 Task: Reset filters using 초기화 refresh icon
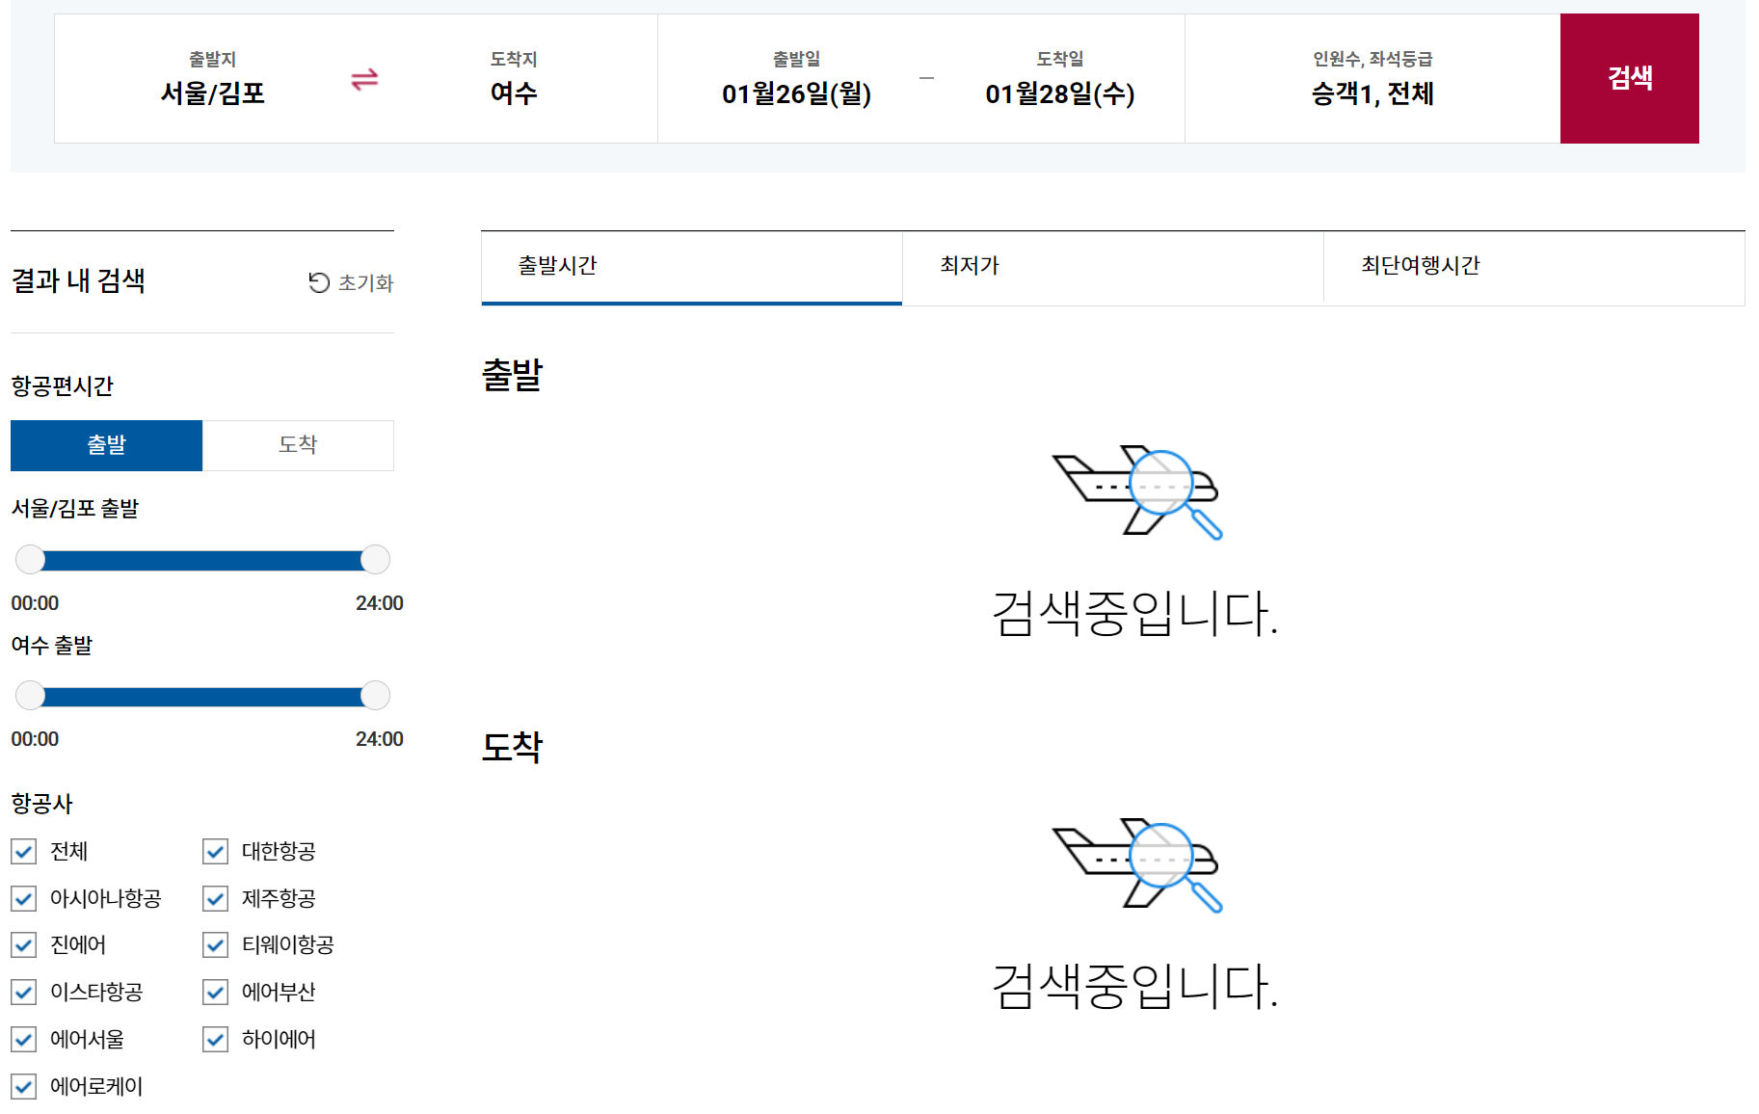(x=321, y=281)
